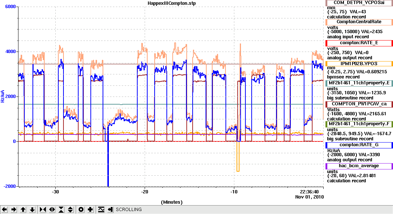The width and height of the screenshot is (393, 214).
Task: Click the (Minutes) x-axis label
Action: pos(172,202)
